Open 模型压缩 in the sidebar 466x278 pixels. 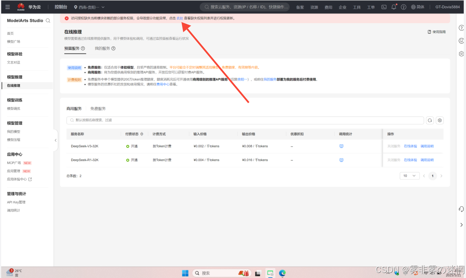point(14,140)
